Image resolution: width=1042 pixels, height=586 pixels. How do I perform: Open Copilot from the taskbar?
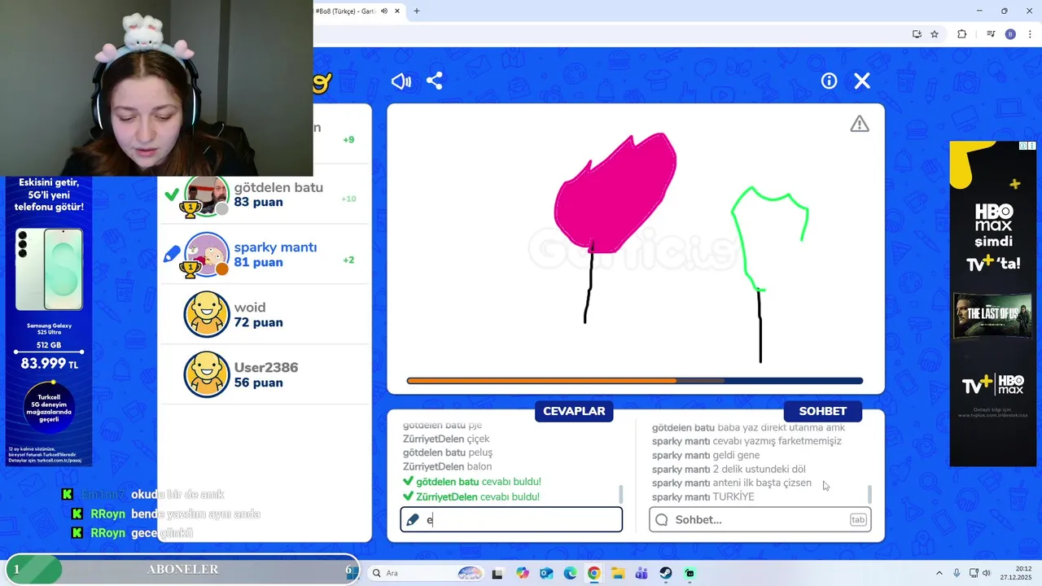click(x=522, y=573)
